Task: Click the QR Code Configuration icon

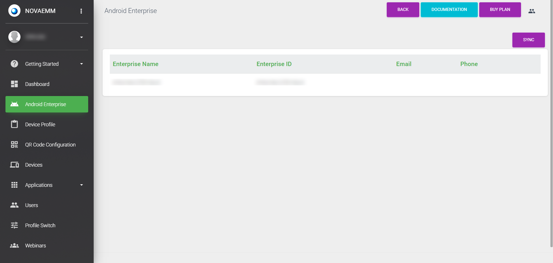Action: pos(14,144)
